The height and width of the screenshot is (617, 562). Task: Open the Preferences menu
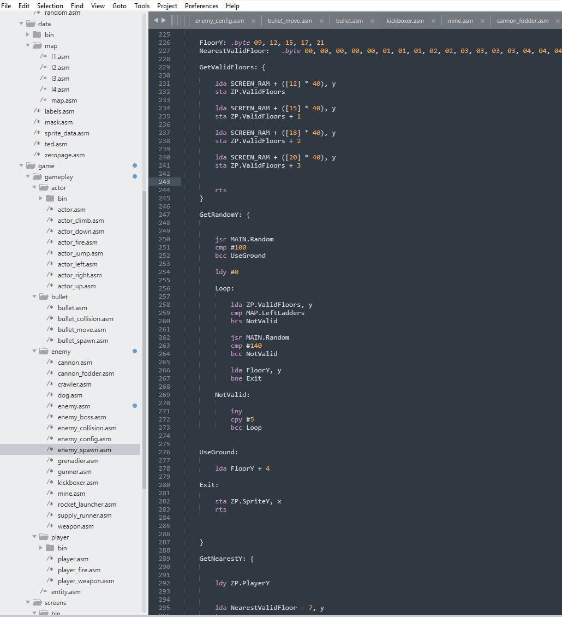201,6
